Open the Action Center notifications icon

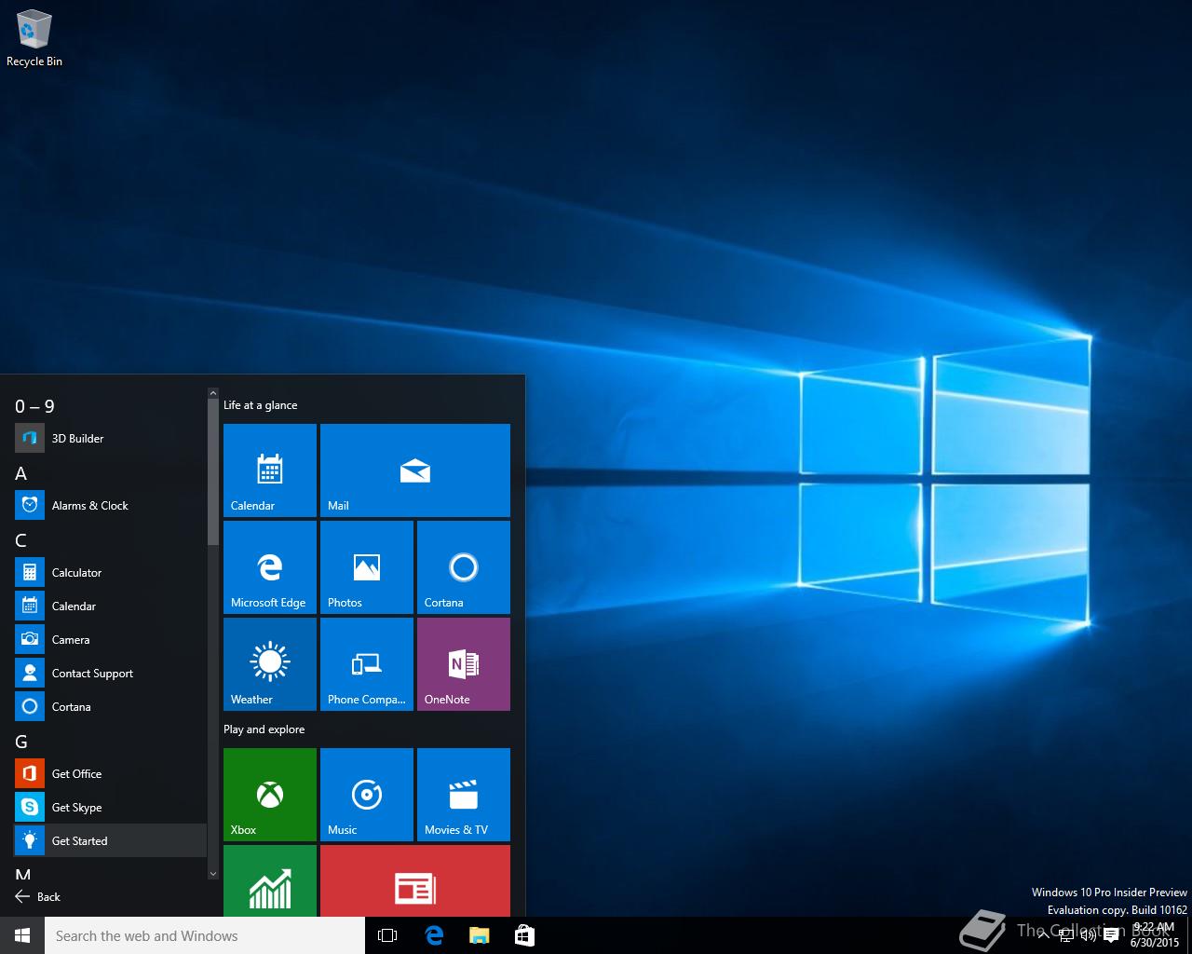click(1110, 935)
